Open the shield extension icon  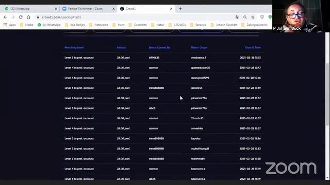coord(262,17)
